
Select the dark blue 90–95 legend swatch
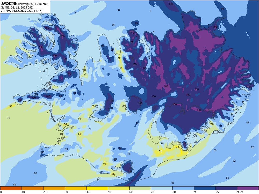click(x=205, y=188)
